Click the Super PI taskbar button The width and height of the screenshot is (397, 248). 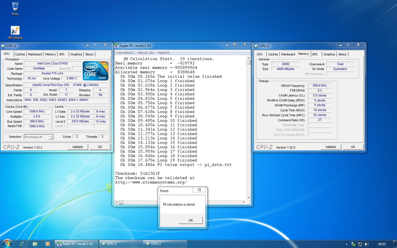point(76,244)
